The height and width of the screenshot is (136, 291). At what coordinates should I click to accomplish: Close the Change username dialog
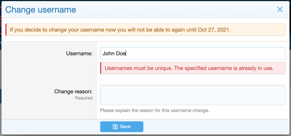coord(280,9)
